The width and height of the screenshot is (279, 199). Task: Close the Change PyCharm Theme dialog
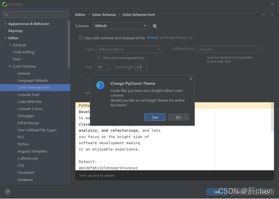click(191, 79)
